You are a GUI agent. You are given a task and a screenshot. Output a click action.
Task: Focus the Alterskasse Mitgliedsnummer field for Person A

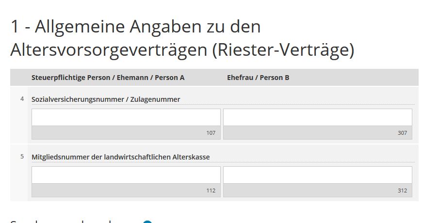[x=126, y=175]
